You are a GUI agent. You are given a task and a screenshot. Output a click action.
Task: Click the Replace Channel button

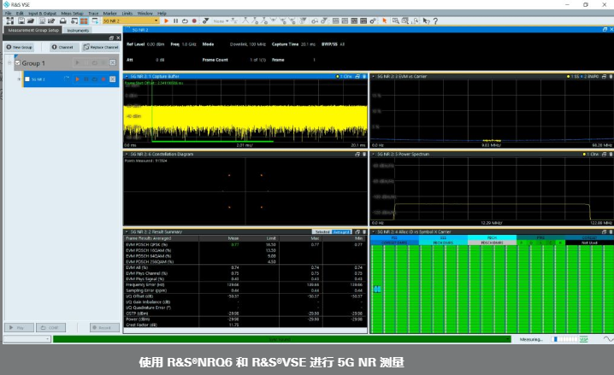click(101, 47)
